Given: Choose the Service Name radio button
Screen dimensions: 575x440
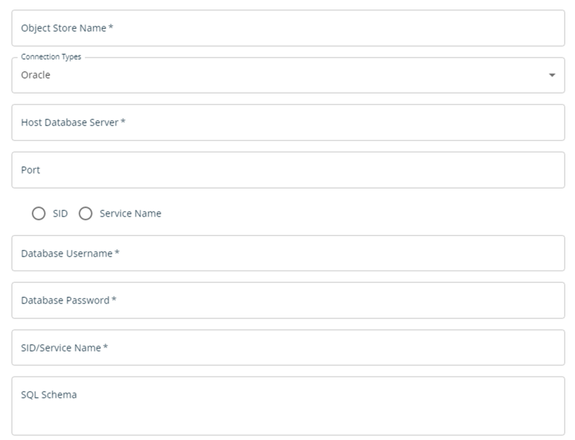Looking at the screenshot, I should click(x=86, y=214).
